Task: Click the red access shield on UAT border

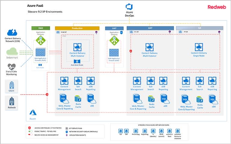Action: pos(131,51)
